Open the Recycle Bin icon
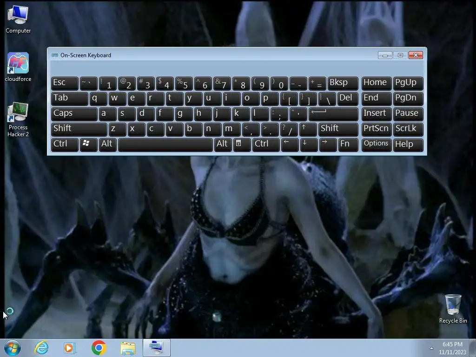Screen dimensions: 476x357 [453, 309]
